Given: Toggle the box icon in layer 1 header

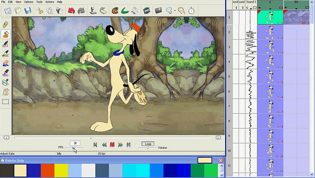Looking at the screenshot, I should tap(281, 8).
